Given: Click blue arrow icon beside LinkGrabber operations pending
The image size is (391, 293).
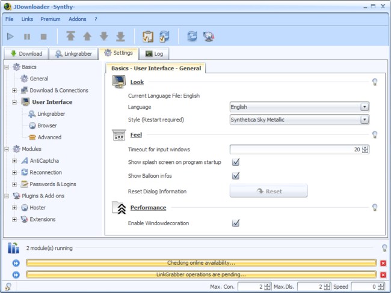Looking at the screenshot, I should 16,275.
